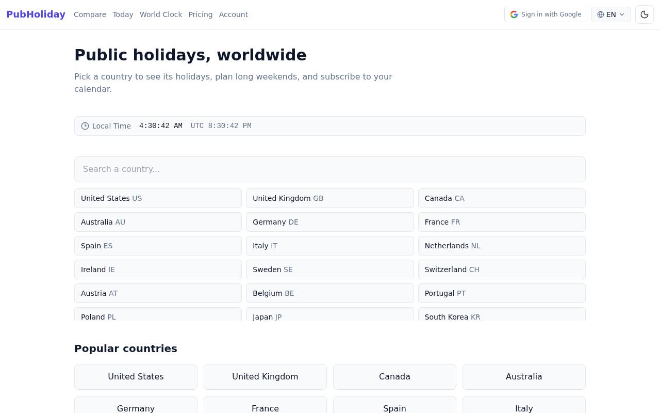Image resolution: width=660 pixels, height=413 pixels.
Task: Select South Korea KR in the list
Action: point(502,314)
